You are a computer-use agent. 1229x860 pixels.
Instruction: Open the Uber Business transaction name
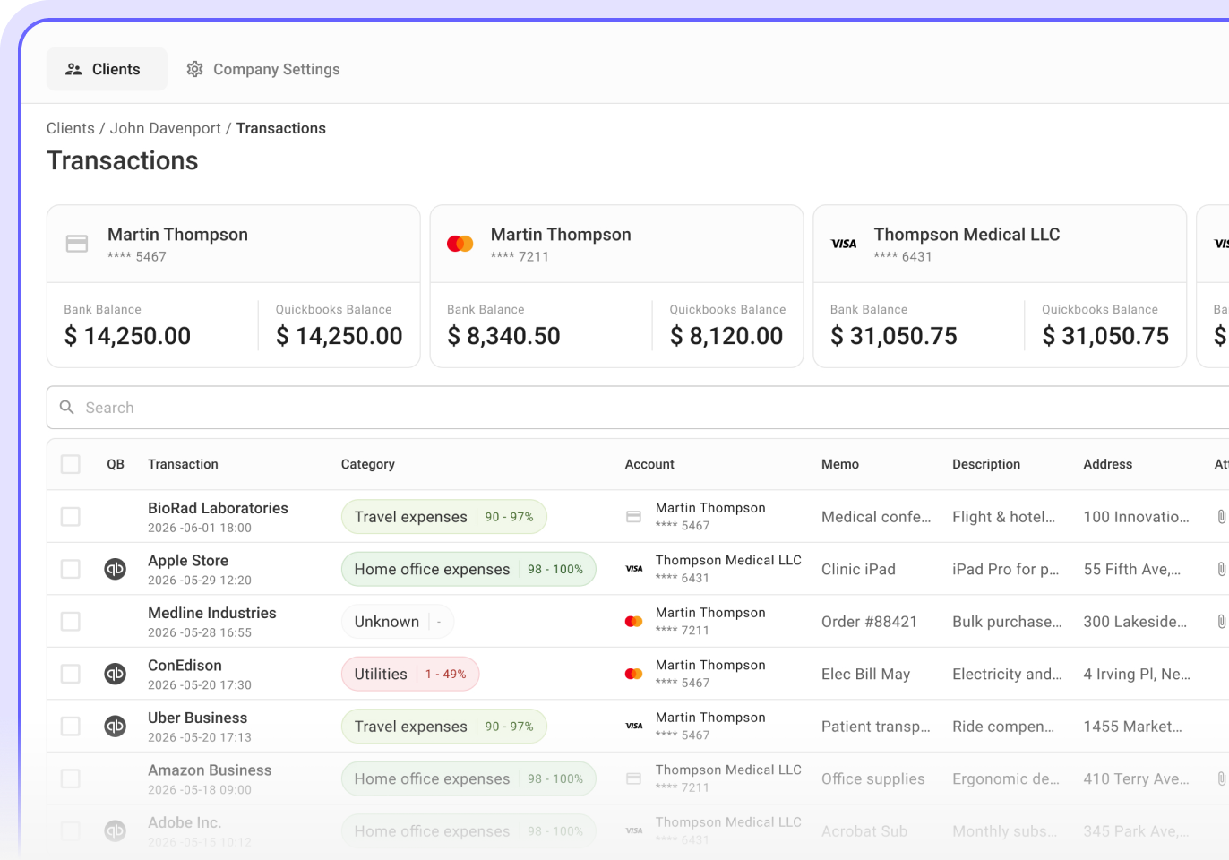click(197, 718)
